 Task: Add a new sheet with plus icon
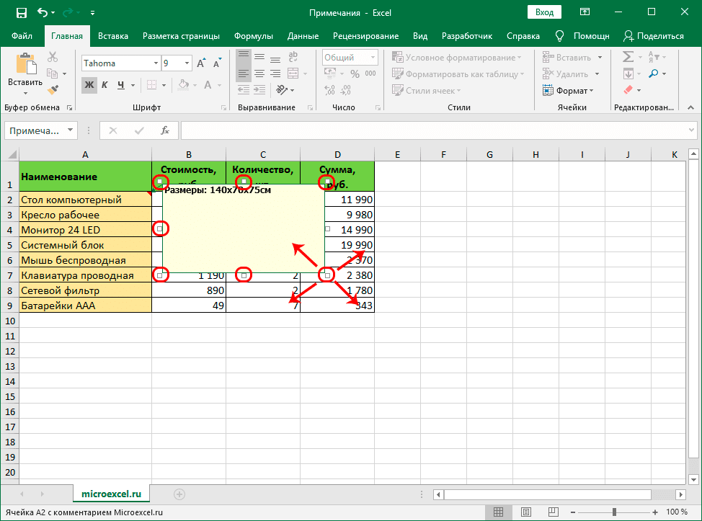[179, 494]
